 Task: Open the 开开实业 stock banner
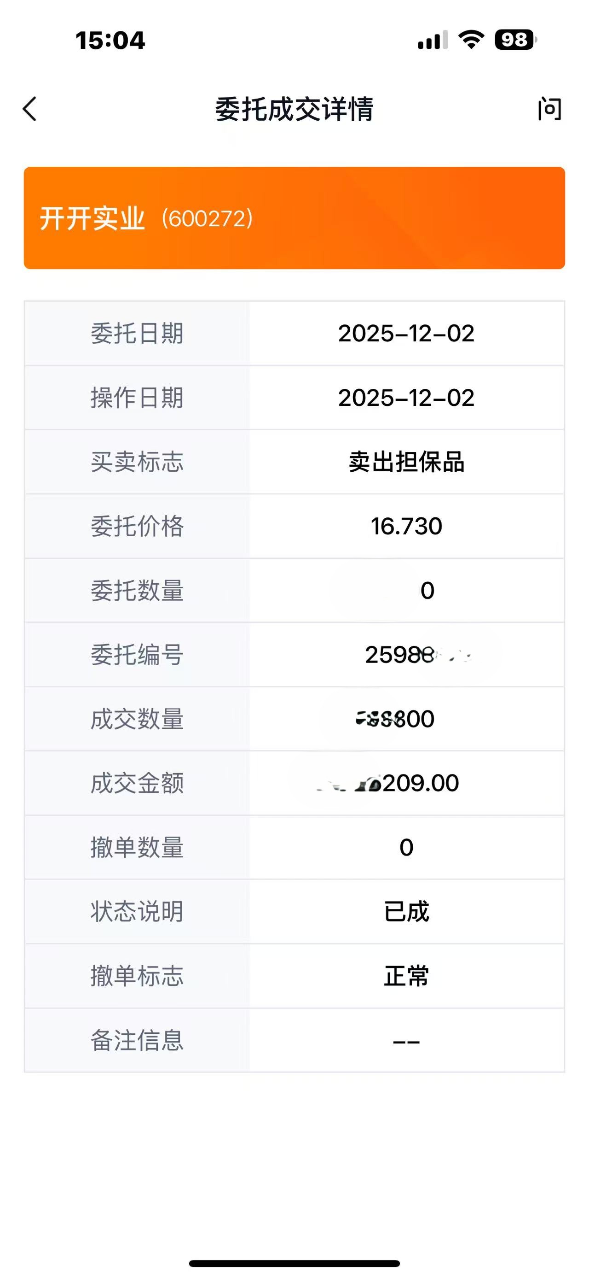click(x=294, y=218)
